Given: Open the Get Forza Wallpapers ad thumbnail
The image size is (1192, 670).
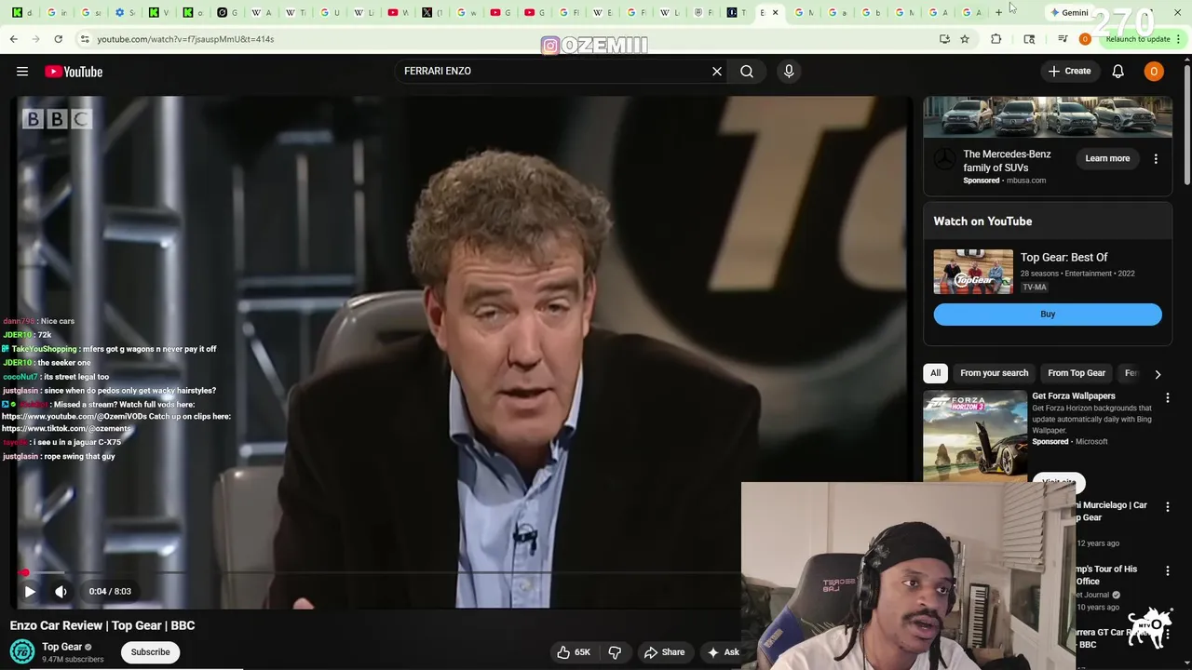Looking at the screenshot, I should [x=975, y=435].
